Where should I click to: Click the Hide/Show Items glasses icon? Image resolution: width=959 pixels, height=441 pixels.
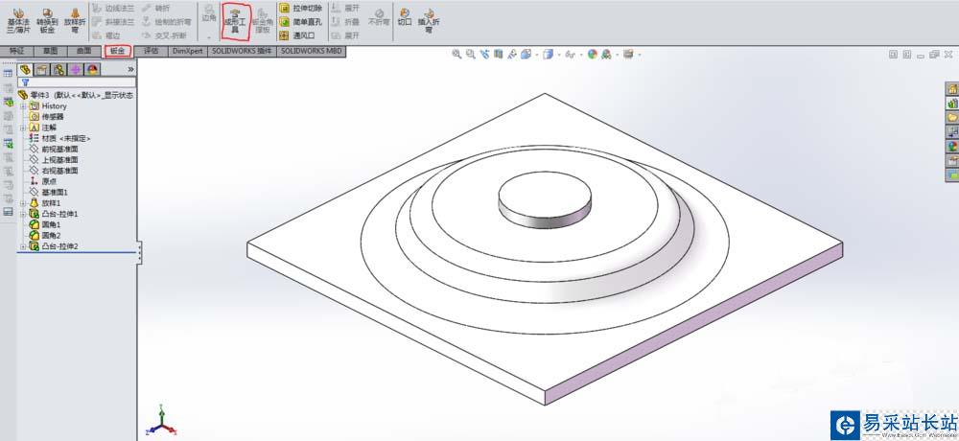[x=570, y=55]
